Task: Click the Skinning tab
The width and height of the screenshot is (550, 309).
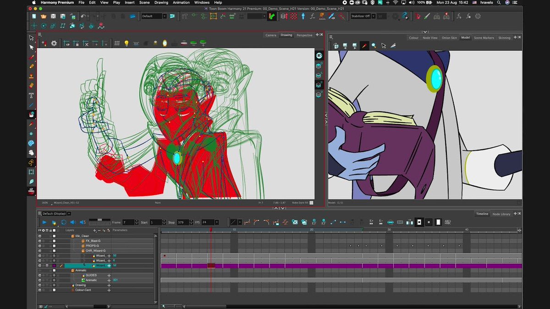Action: click(x=504, y=38)
